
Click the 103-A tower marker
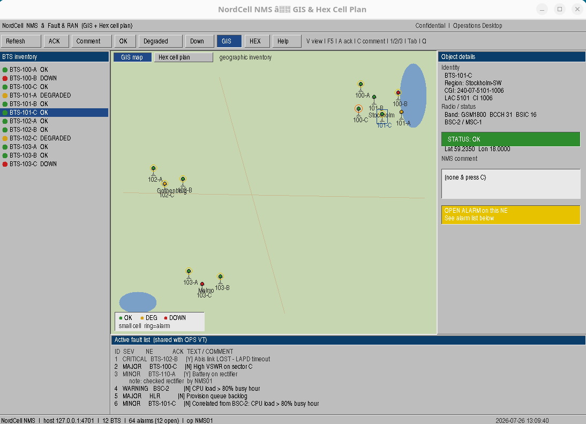(x=189, y=271)
